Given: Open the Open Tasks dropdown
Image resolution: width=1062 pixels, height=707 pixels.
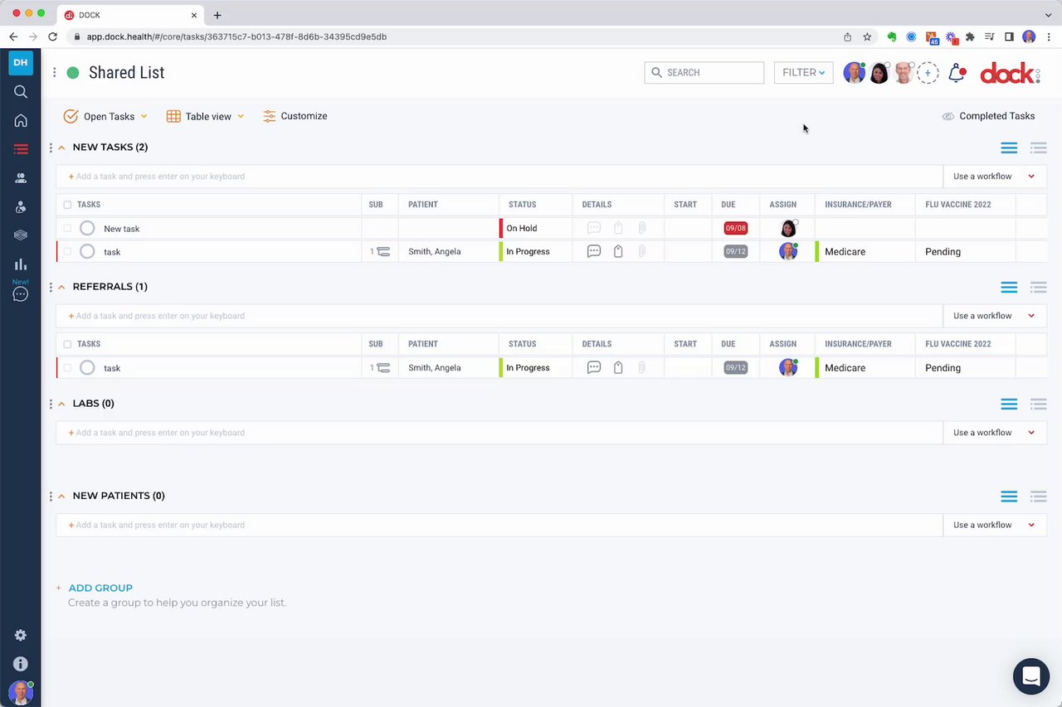Looking at the screenshot, I should tap(105, 117).
